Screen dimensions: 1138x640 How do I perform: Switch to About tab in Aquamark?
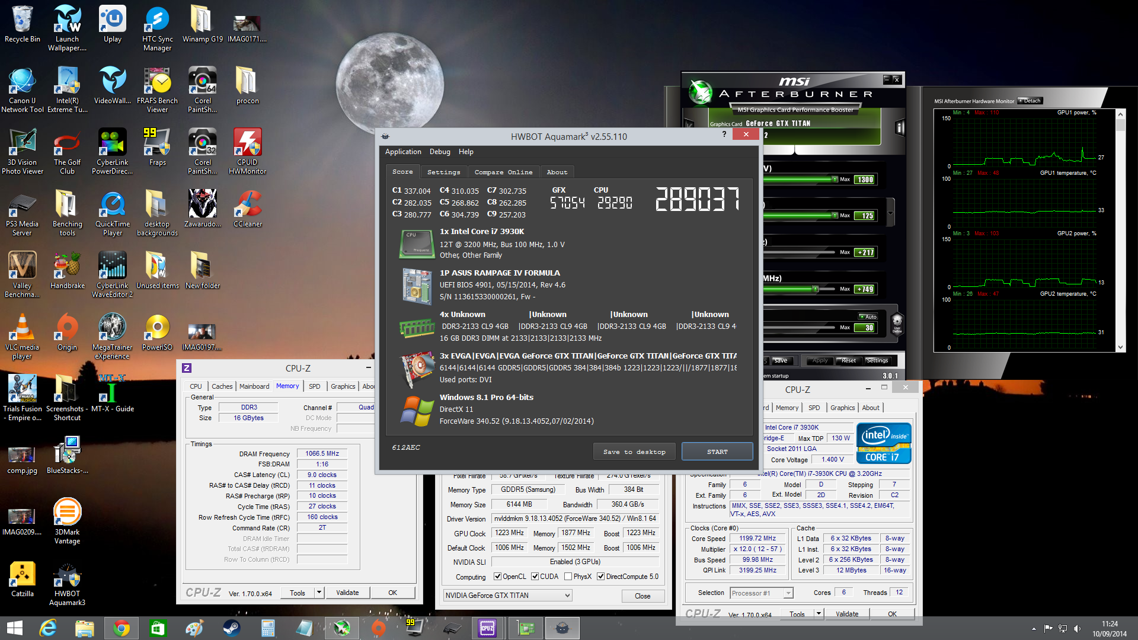coord(557,172)
